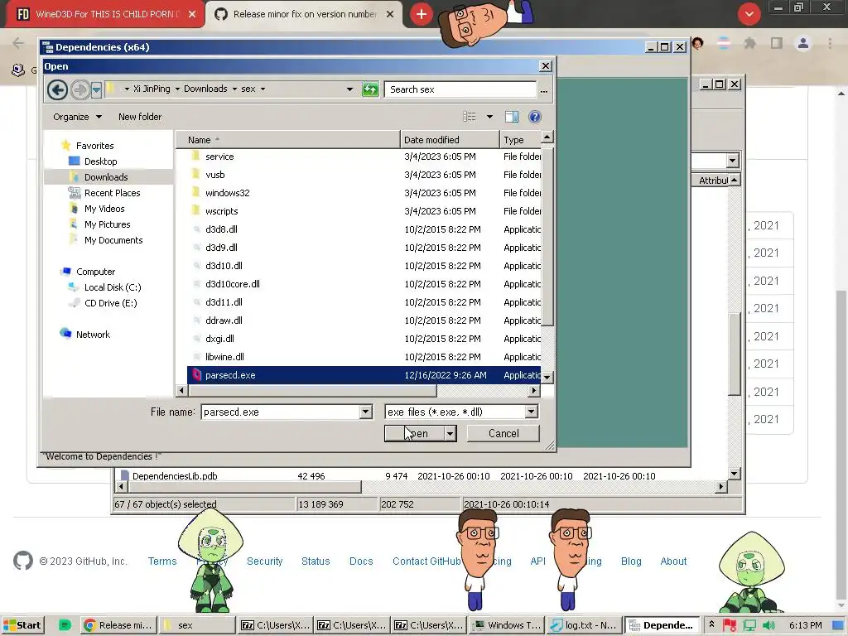
Task: Cancel the Open dialog
Action: pyautogui.click(x=503, y=434)
